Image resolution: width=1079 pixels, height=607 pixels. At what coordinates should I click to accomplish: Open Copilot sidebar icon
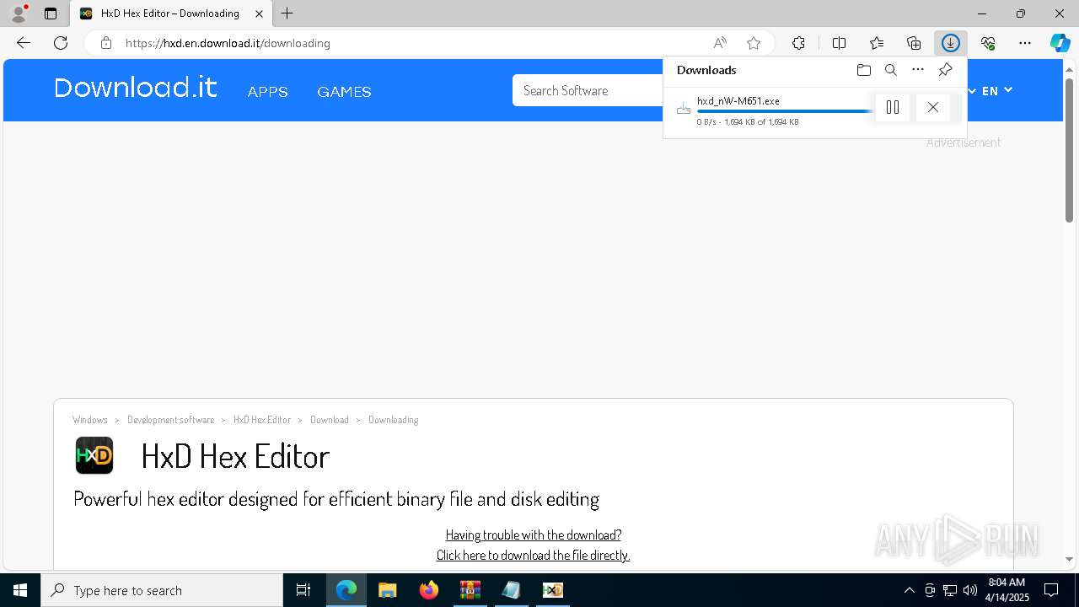(x=1060, y=43)
